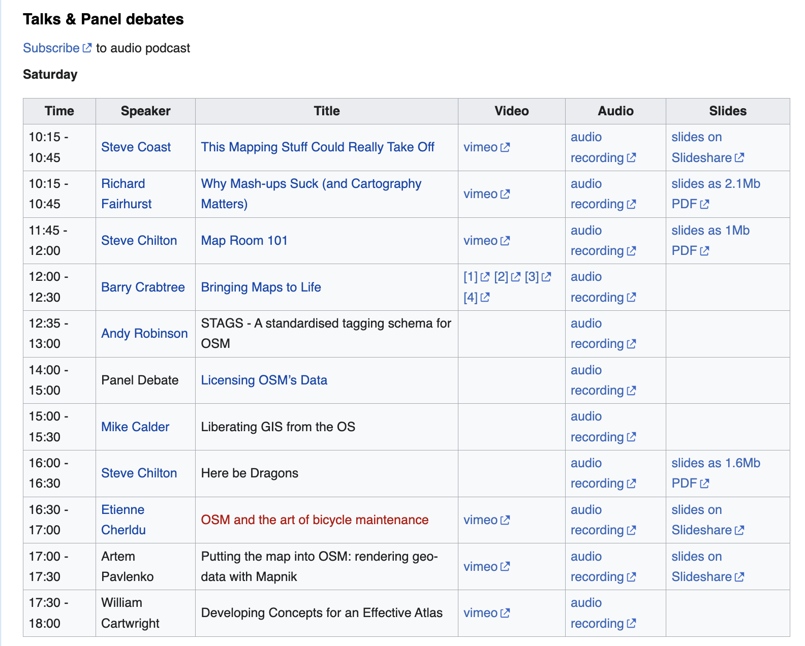Open vimeo video for Steve Coast talk
This screenshot has width=805, height=646.
click(x=486, y=147)
